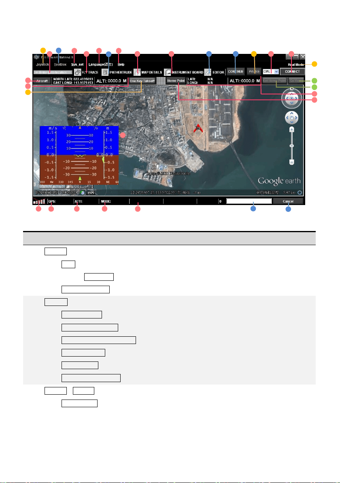Open MAP DETAILS icon
The height and width of the screenshot is (483, 340).
tap(137, 72)
